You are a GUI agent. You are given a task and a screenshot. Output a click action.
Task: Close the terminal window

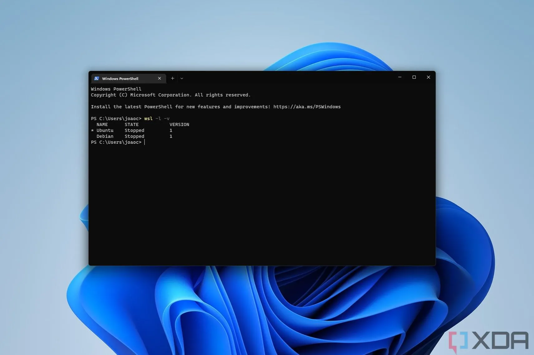428,77
